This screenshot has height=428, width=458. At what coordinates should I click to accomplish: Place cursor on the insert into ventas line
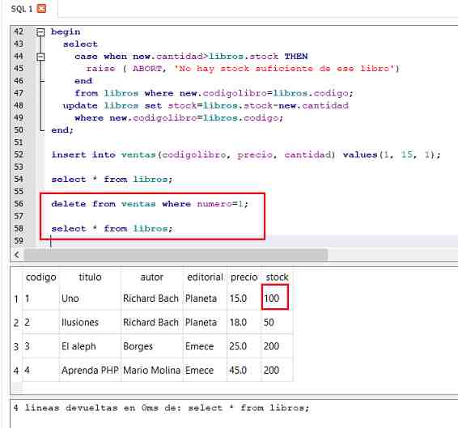(x=246, y=155)
